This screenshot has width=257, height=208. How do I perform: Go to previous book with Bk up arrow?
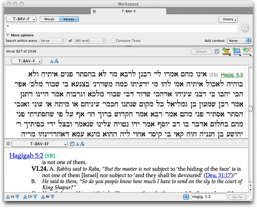(x=43, y=197)
